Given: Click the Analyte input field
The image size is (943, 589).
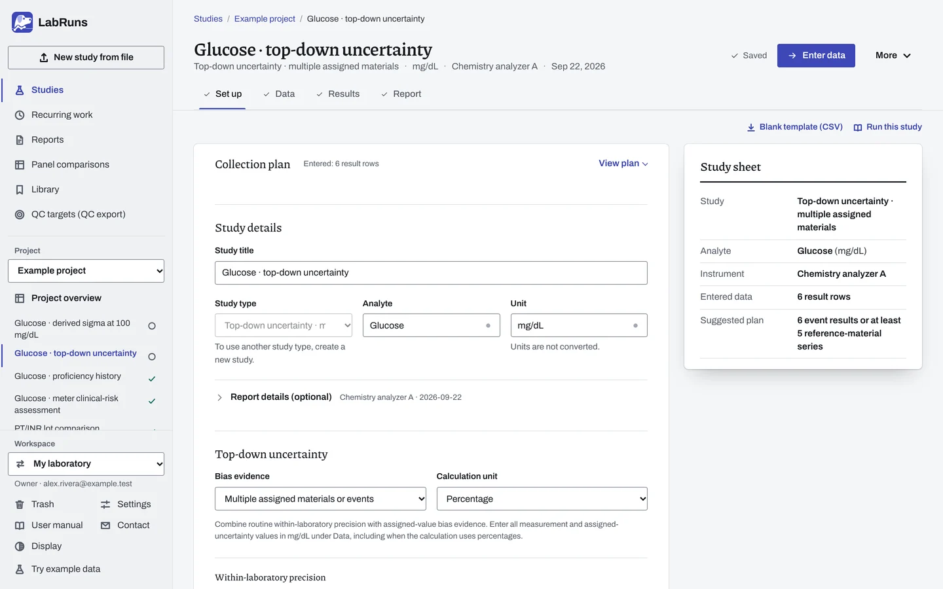Looking at the screenshot, I should click(x=431, y=325).
